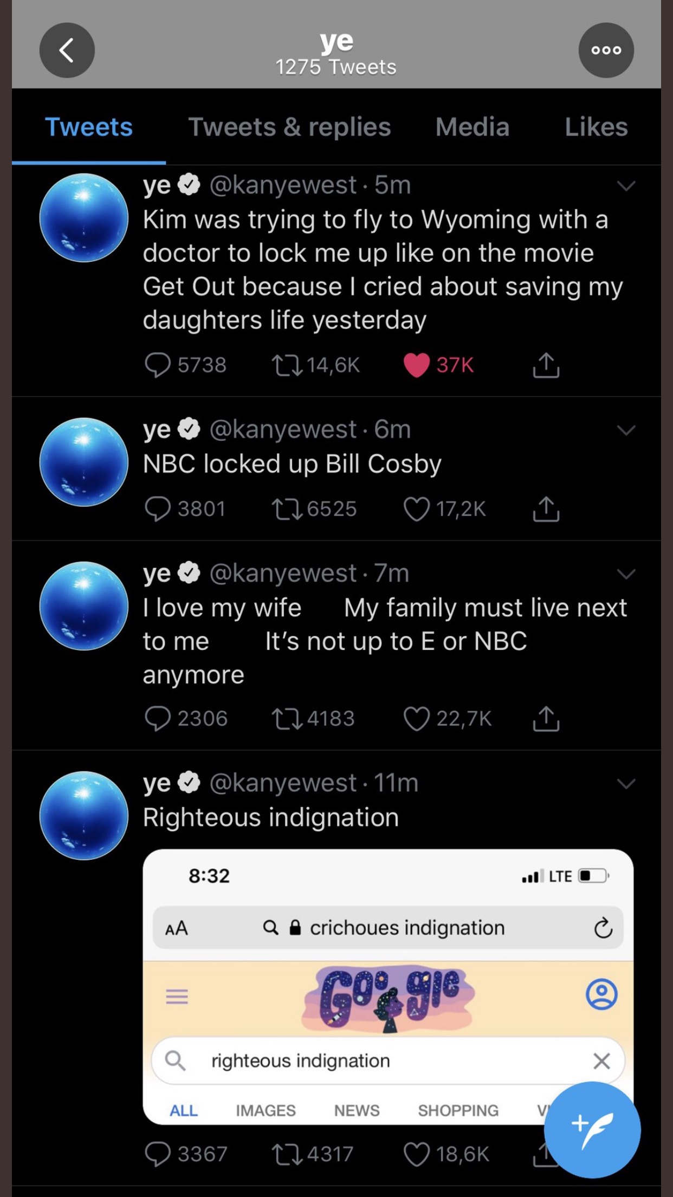Expand the chevron menu on the 6m tweet
Screen dimensions: 673x1197
point(626,430)
